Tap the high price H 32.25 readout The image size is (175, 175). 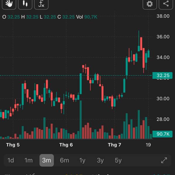(30, 17)
